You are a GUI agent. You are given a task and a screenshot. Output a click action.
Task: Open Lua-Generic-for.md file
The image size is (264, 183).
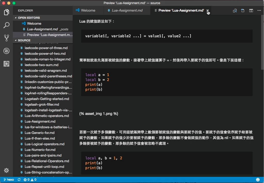click(x=43, y=133)
